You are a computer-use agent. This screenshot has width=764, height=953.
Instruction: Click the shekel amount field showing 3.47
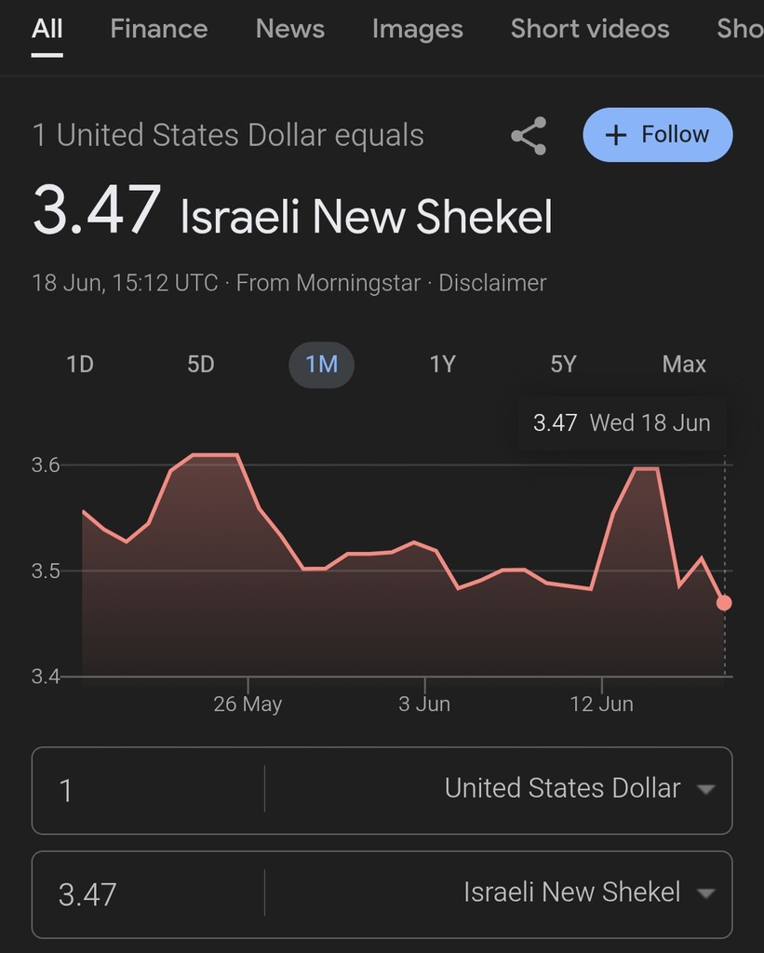pyautogui.click(x=148, y=894)
